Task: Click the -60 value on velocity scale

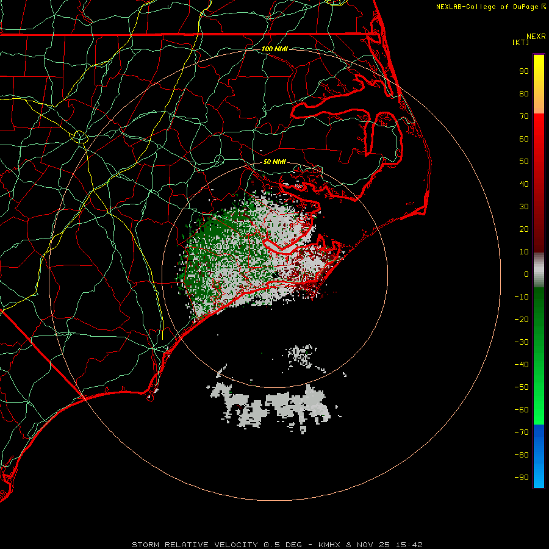Action: click(522, 410)
